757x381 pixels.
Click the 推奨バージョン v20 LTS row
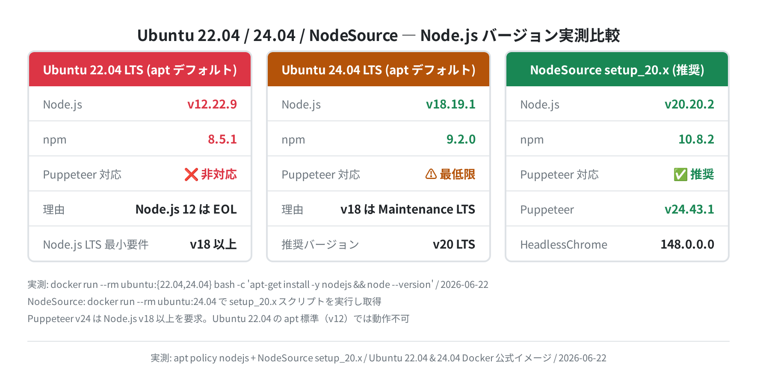[x=378, y=244]
